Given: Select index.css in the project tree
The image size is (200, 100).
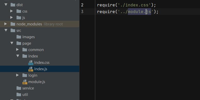Looking at the screenshot, I should [42, 63].
